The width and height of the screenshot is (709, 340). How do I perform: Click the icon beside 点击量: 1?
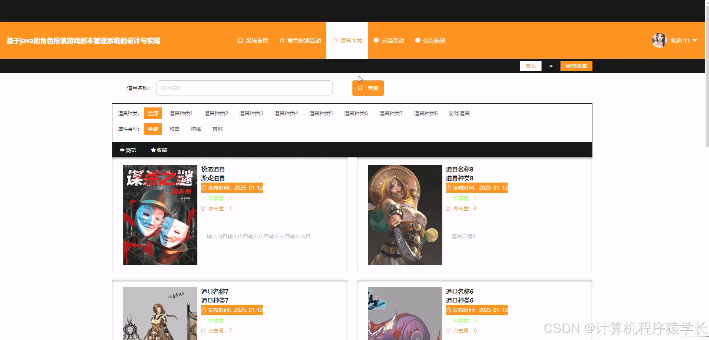pyautogui.click(x=204, y=209)
